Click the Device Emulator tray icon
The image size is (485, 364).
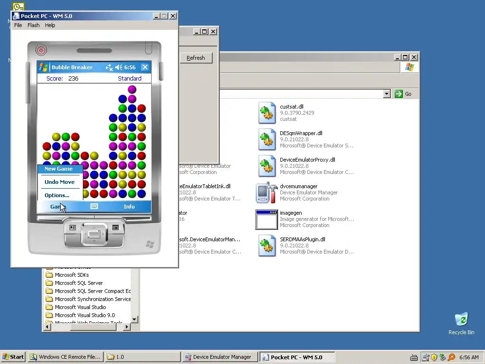(x=426, y=357)
